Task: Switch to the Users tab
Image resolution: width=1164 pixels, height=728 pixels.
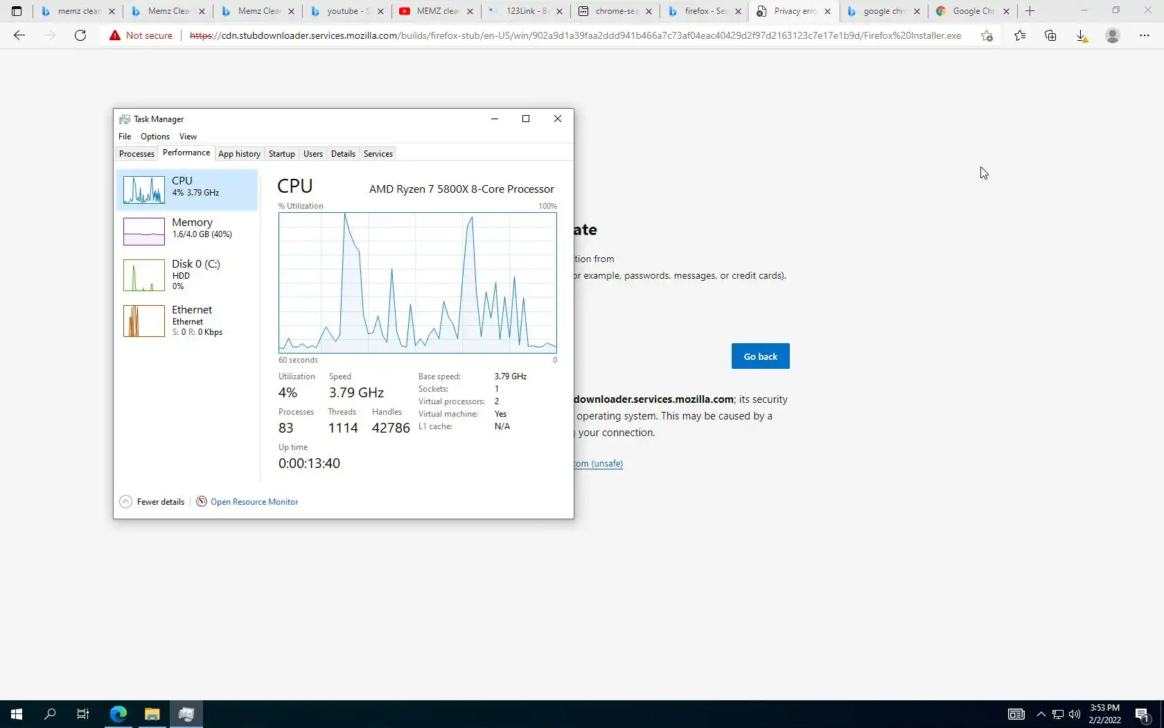Action: coord(313,154)
